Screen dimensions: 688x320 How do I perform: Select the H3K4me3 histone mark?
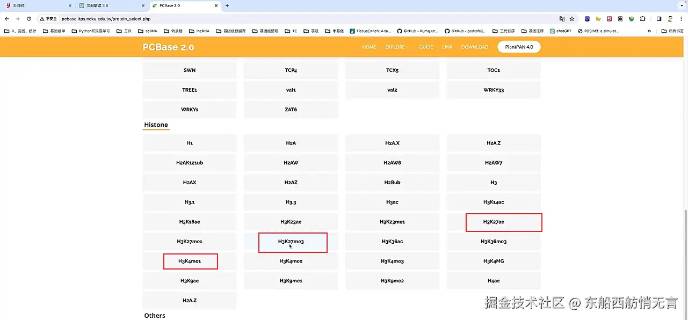(392, 261)
